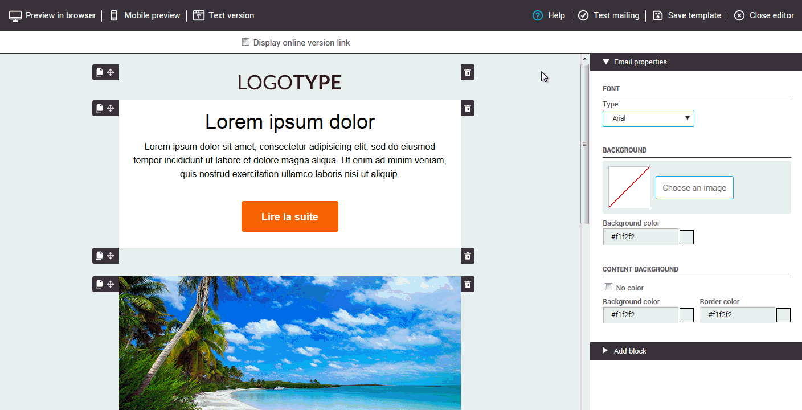Enable Display online version link checkbox
Image resolution: width=802 pixels, height=410 pixels.
click(246, 42)
